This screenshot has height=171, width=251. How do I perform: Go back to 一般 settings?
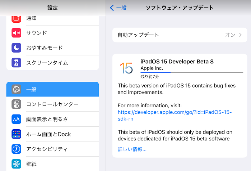(118, 8)
